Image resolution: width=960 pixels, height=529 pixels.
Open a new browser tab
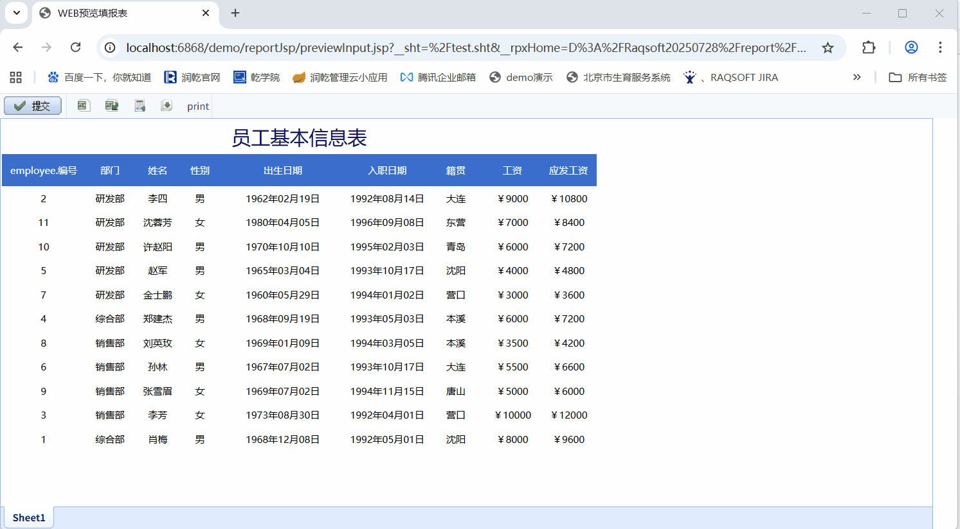click(x=235, y=13)
